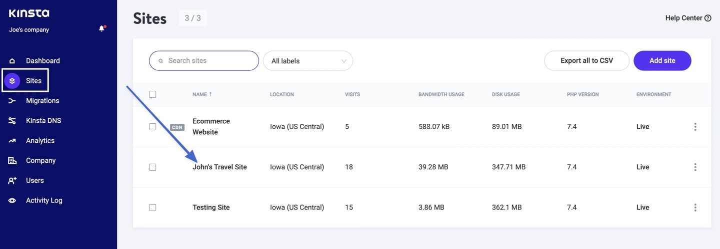Go to Dashboard in sidebar
This screenshot has width=720, height=249.
click(x=43, y=61)
